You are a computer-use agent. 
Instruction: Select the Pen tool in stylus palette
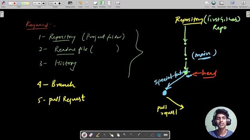click(84, 135)
